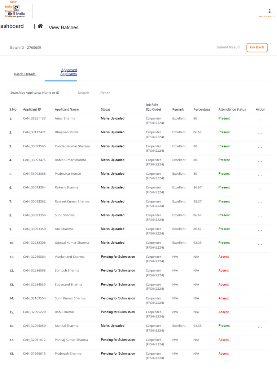Click the Search button
The image size is (277, 369).
click(x=83, y=93)
